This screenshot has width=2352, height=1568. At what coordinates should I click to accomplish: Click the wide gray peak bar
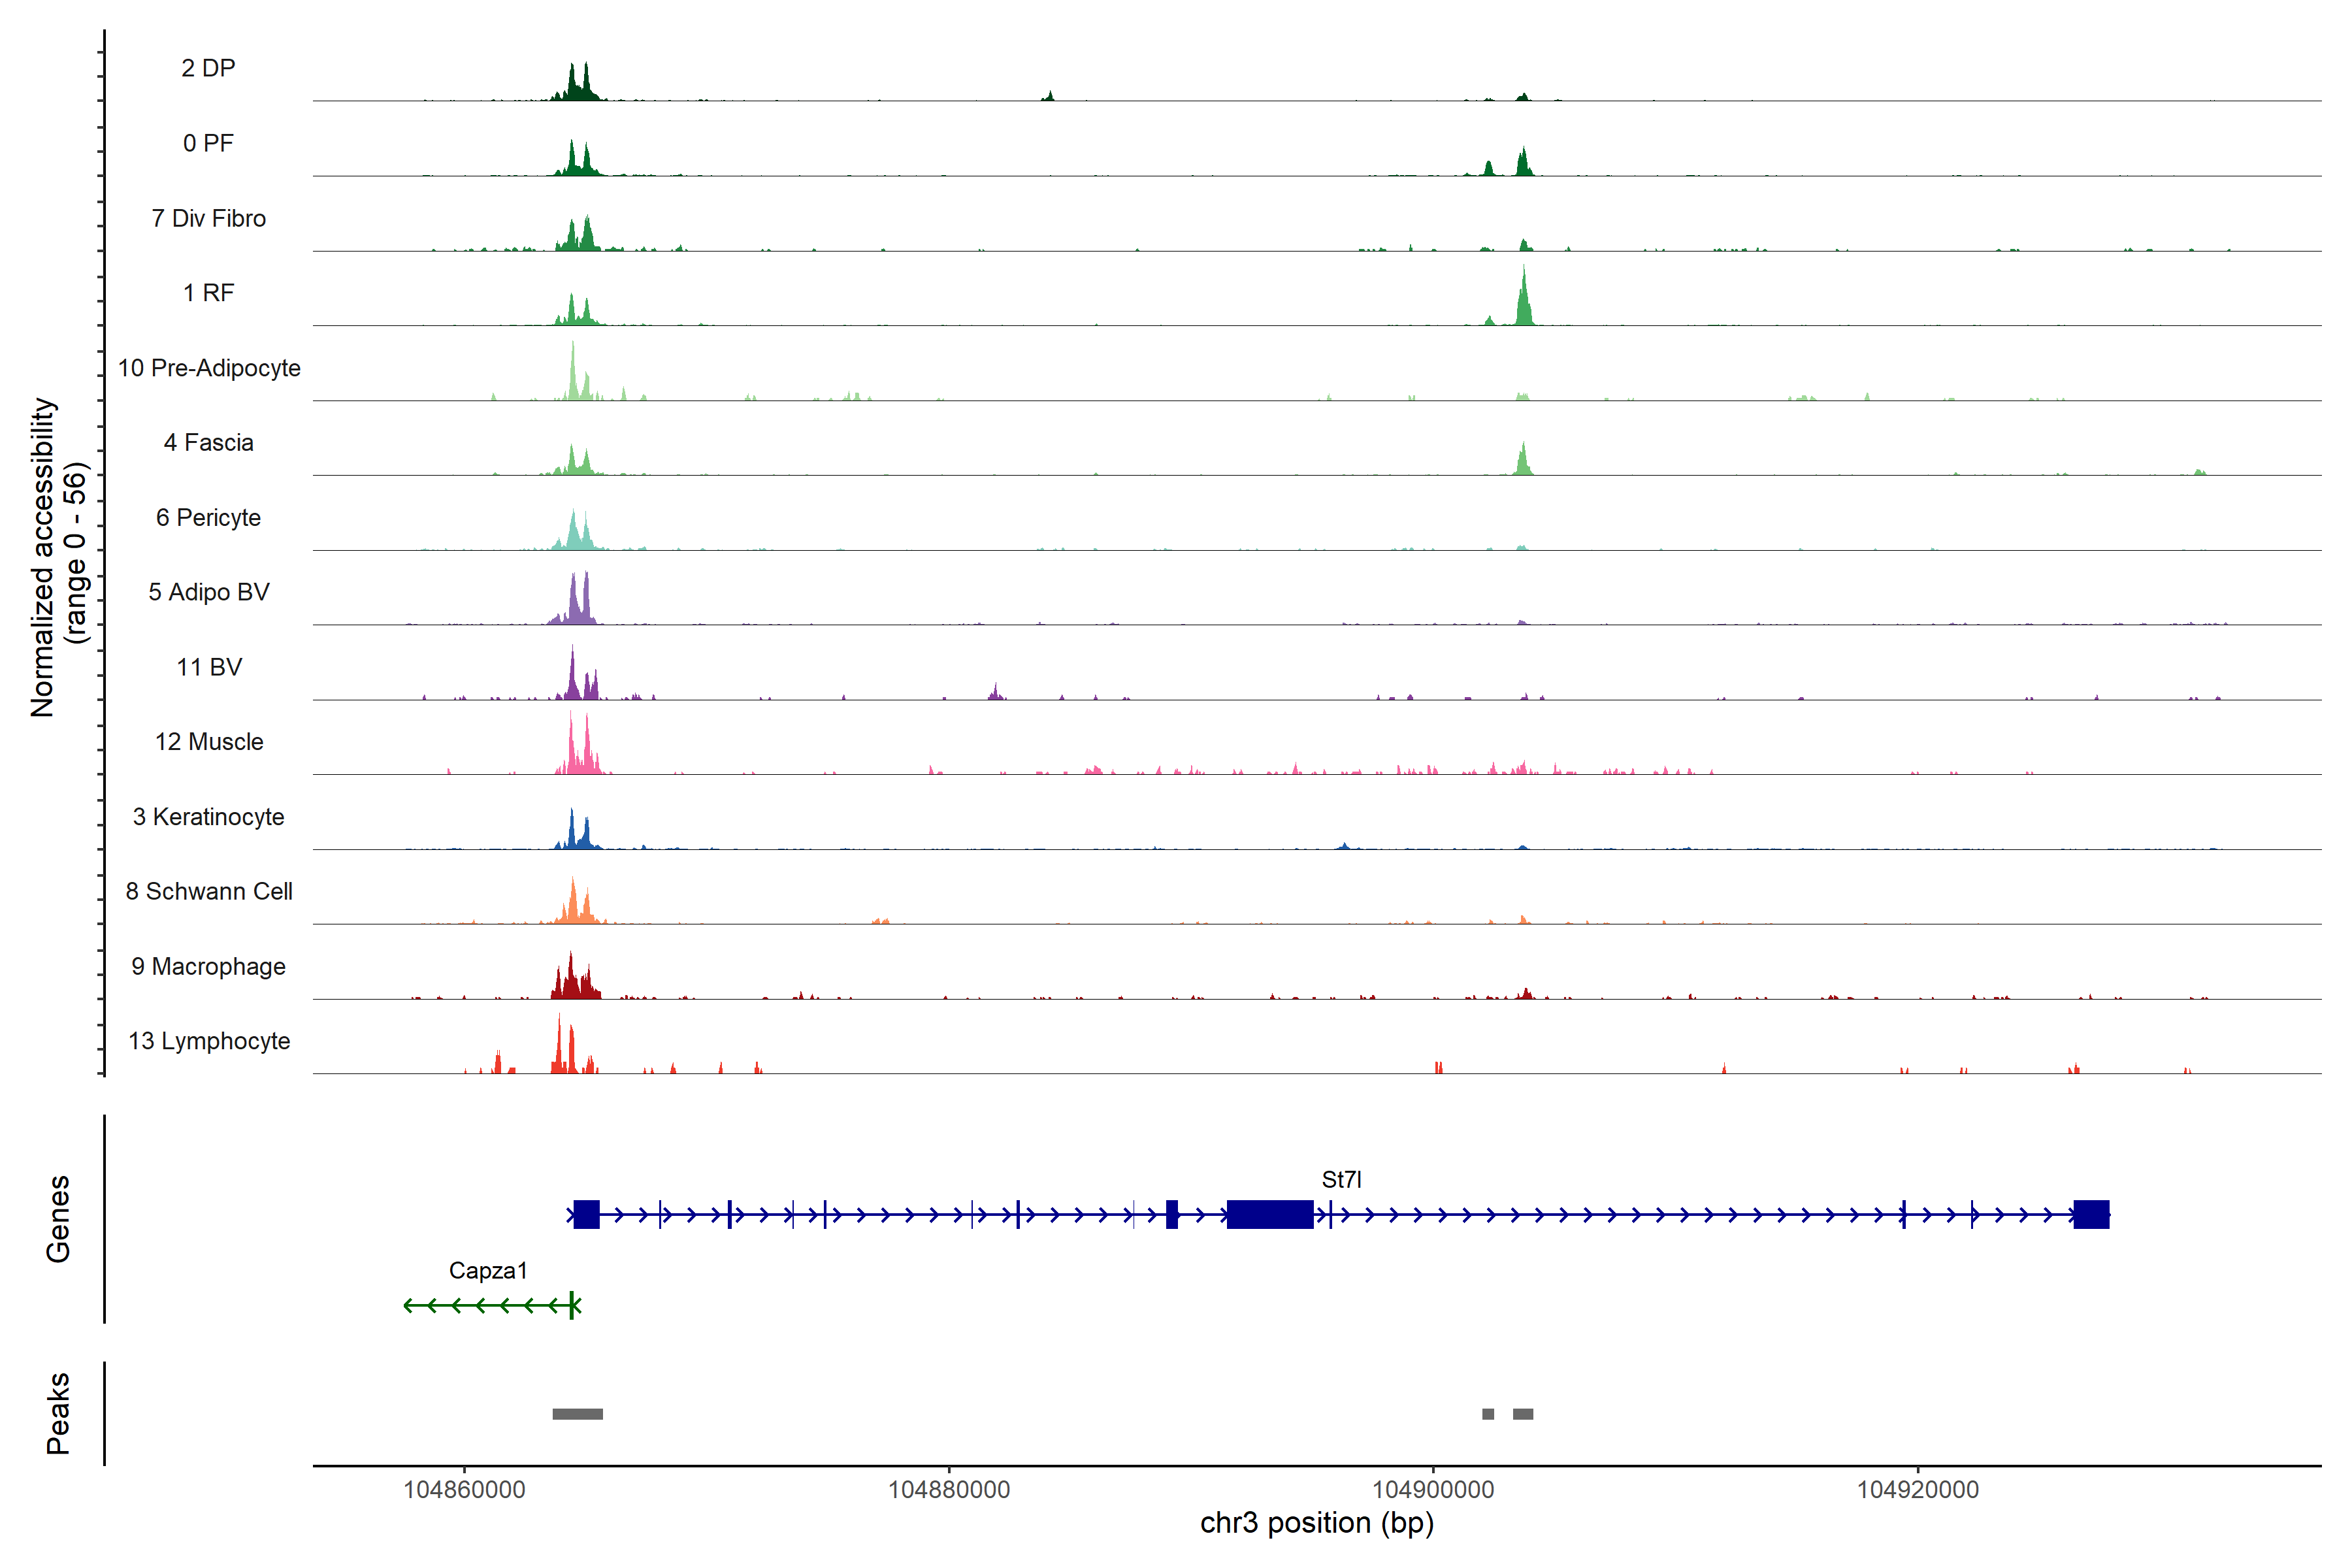pos(577,1414)
